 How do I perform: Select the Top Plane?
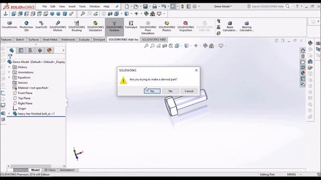point(22,98)
